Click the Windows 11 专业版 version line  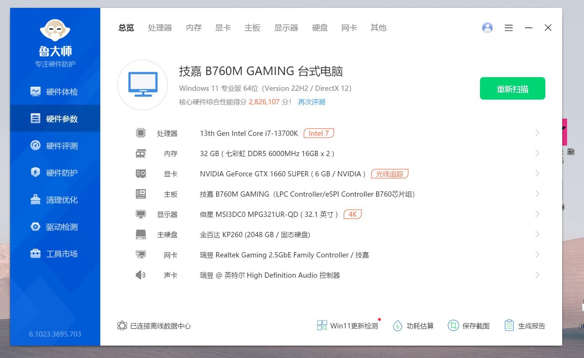click(x=265, y=88)
